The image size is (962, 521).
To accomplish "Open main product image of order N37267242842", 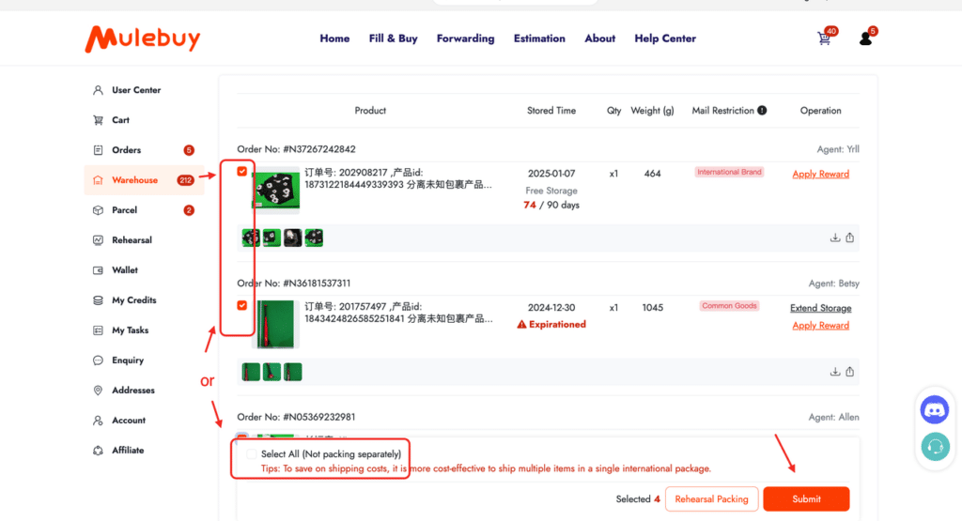I will [x=275, y=190].
